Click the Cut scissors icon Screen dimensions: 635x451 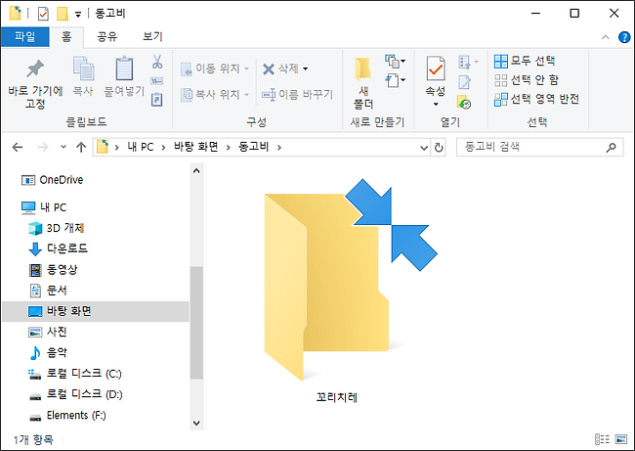[x=157, y=62]
